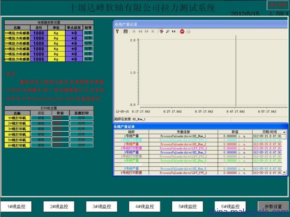Step to next data record in trend
The width and height of the screenshot is (290, 217).
146,32
